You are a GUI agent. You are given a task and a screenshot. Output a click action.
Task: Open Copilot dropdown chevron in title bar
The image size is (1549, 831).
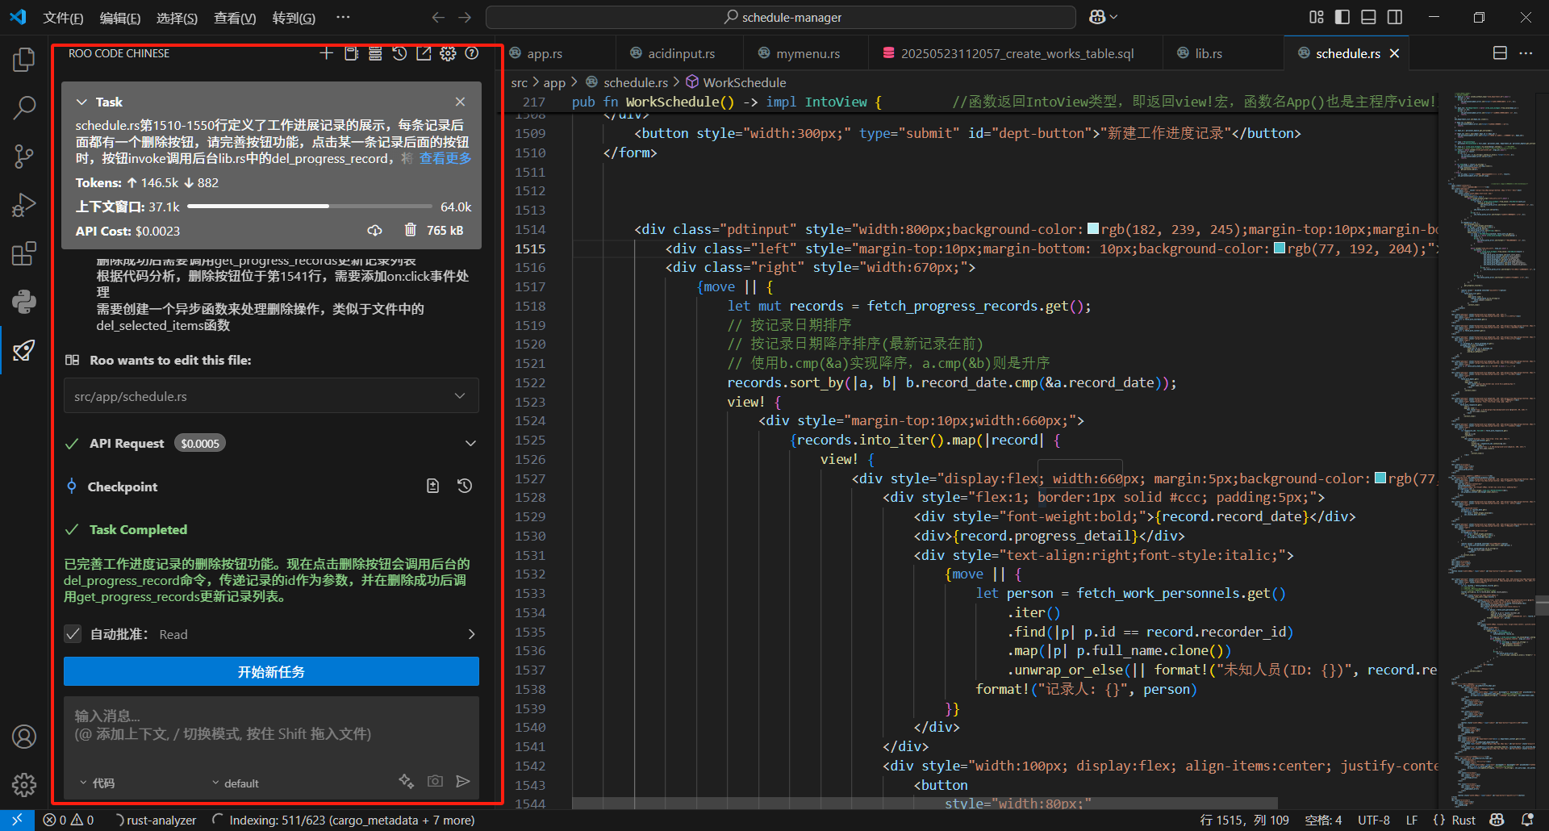(x=1114, y=17)
